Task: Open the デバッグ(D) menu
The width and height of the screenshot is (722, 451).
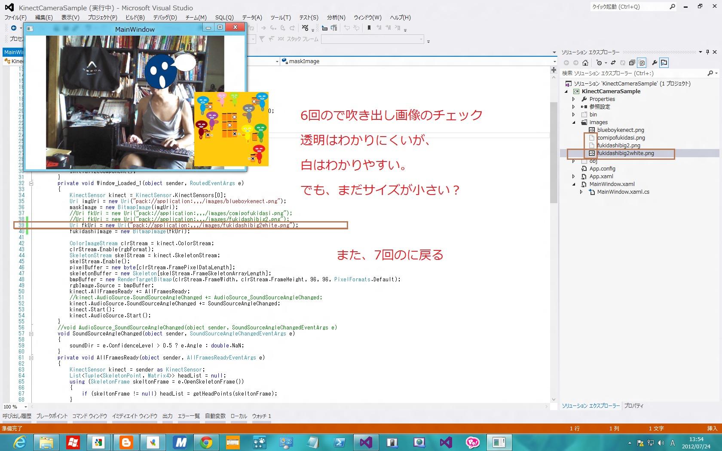Action: click(165, 18)
